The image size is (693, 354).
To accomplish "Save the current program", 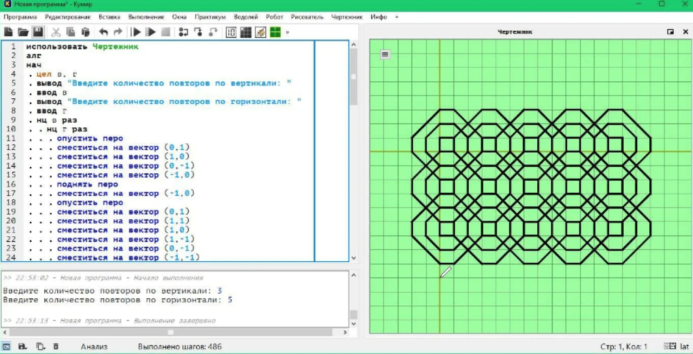I will (x=38, y=32).
